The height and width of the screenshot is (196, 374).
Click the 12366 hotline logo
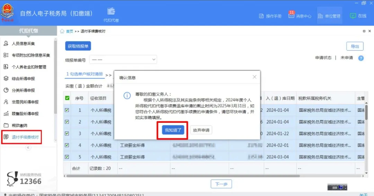coord(24,179)
